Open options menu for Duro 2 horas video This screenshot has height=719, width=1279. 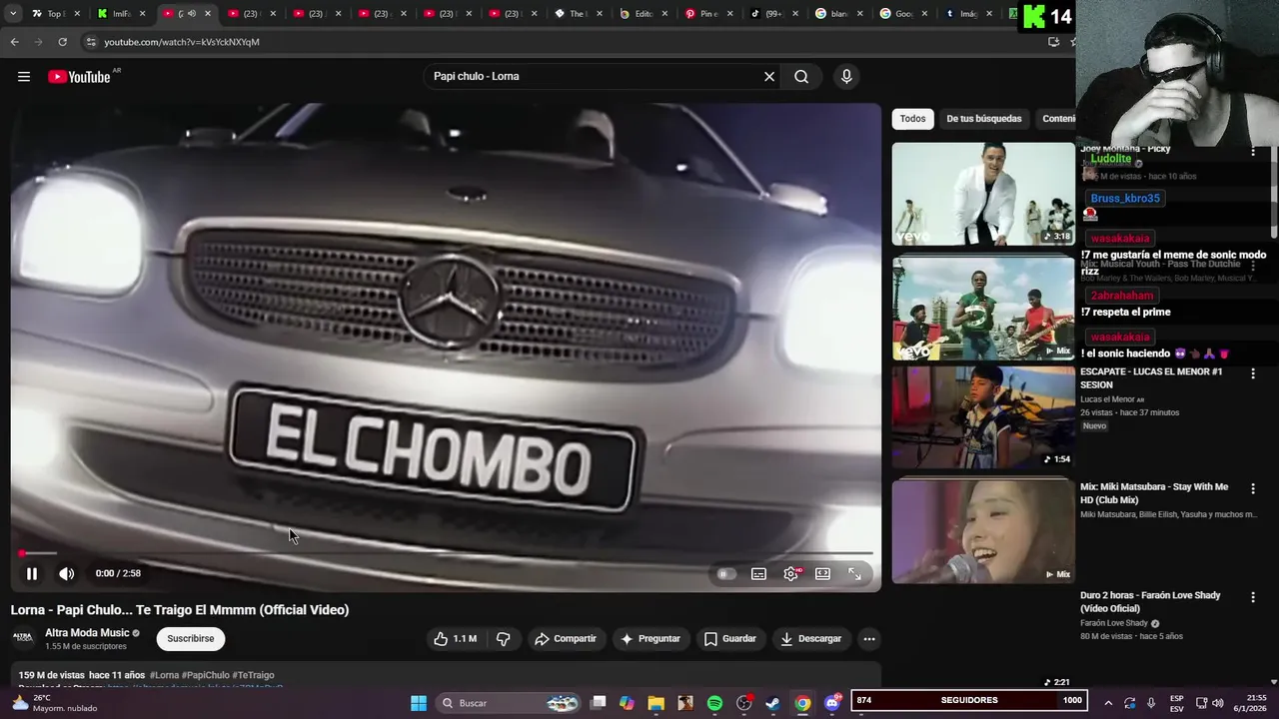pos(1253,597)
